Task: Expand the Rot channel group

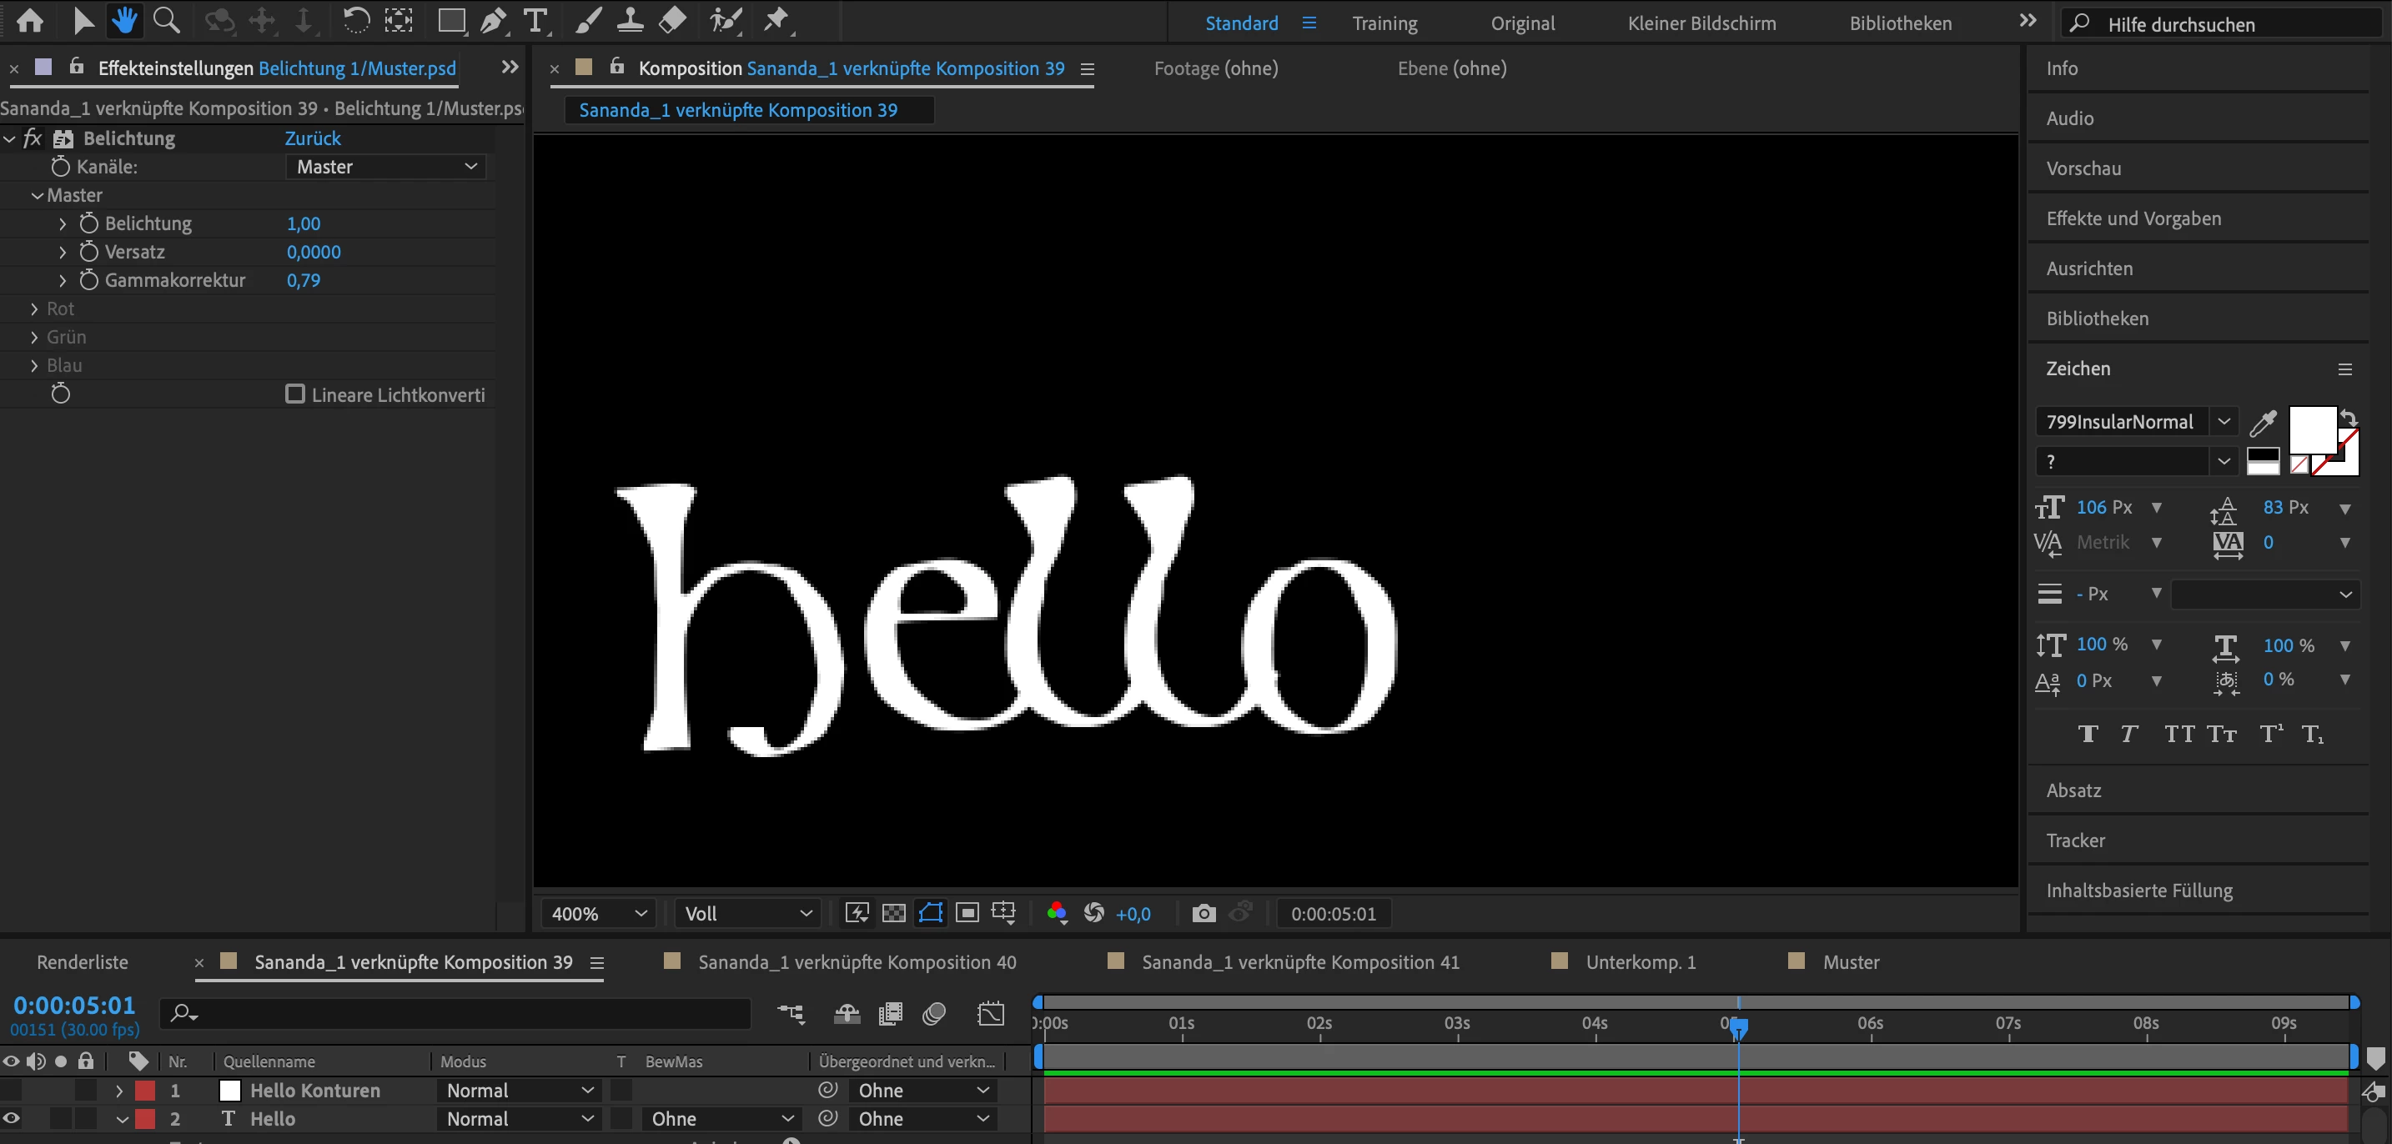Action: [x=34, y=309]
